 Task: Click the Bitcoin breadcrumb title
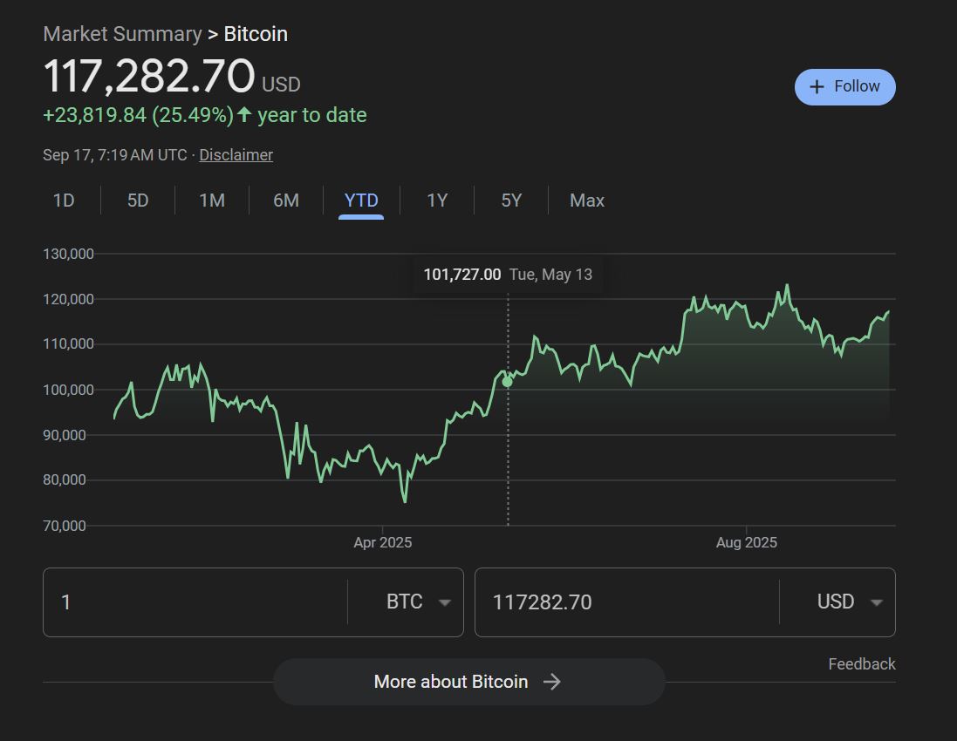[256, 34]
